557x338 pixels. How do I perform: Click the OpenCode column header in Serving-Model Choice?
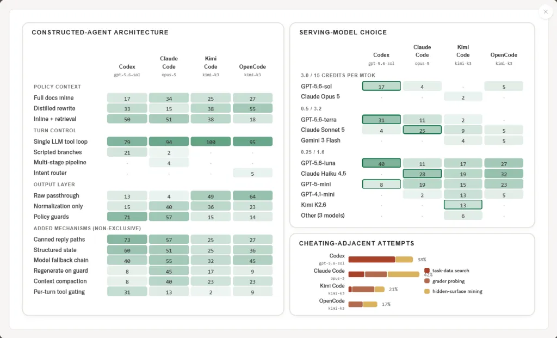tap(504, 55)
